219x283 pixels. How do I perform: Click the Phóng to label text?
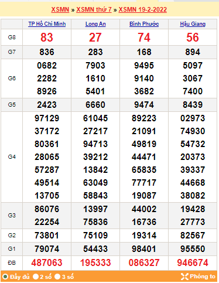[x=203, y=277]
